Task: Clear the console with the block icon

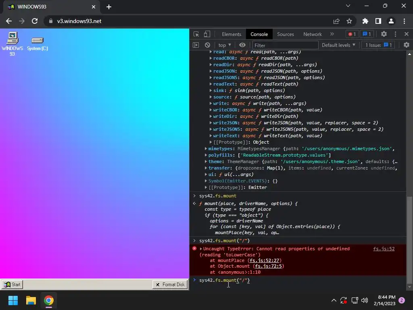Action: (208, 45)
